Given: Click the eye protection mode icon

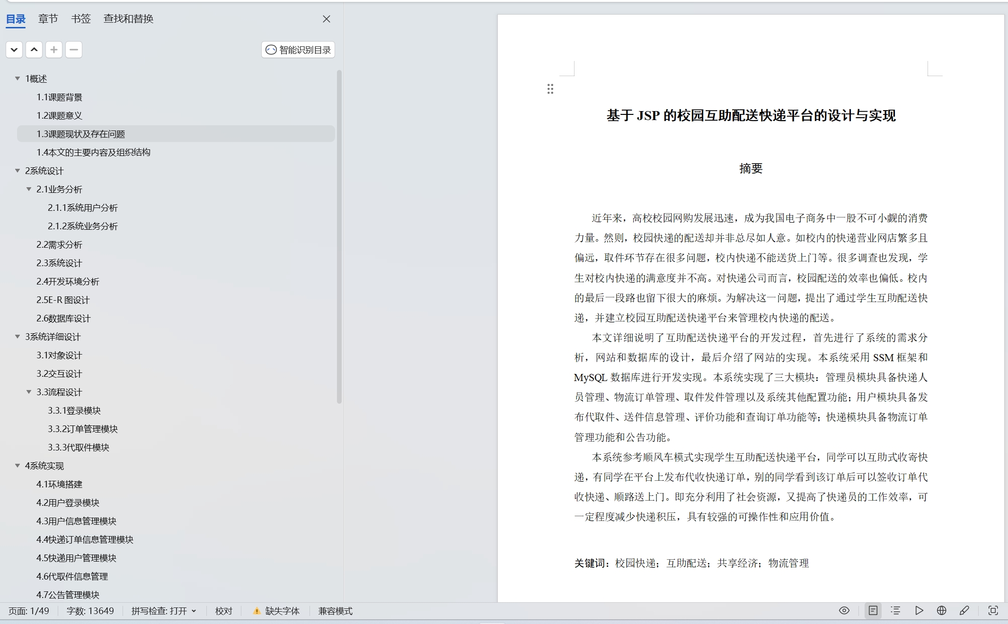Looking at the screenshot, I should 844,610.
